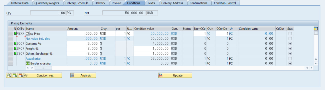
Task: Click the horizontal scrollbar thumb
Action: click(43, 68)
